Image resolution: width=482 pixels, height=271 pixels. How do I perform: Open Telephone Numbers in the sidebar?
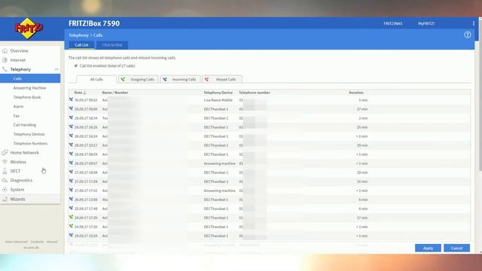30,144
